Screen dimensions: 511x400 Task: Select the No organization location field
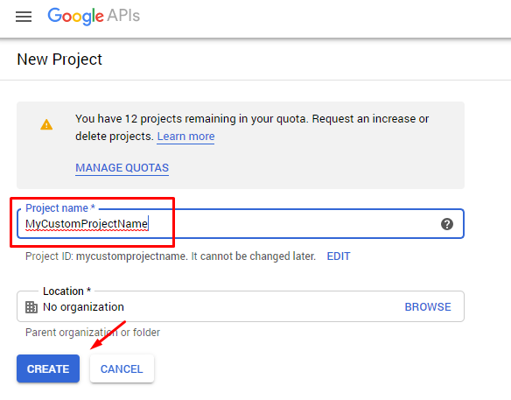[241, 306]
